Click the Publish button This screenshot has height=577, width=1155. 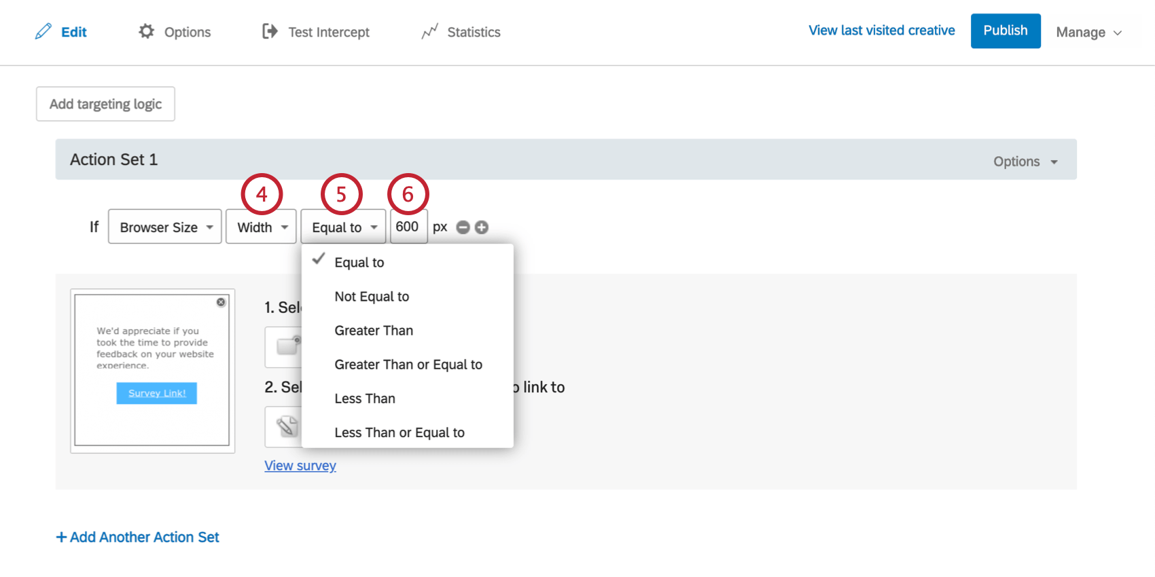1006,31
